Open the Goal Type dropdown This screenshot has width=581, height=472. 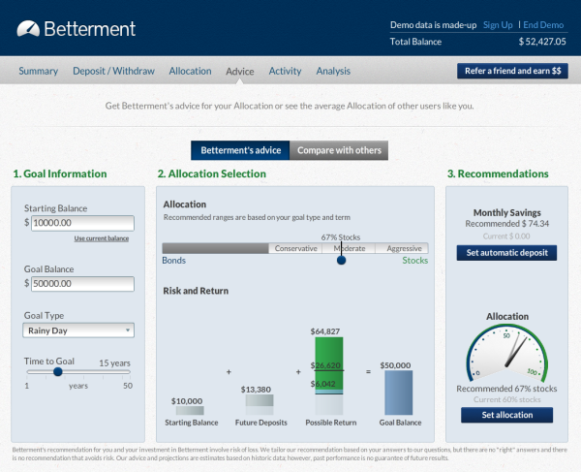point(78,330)
